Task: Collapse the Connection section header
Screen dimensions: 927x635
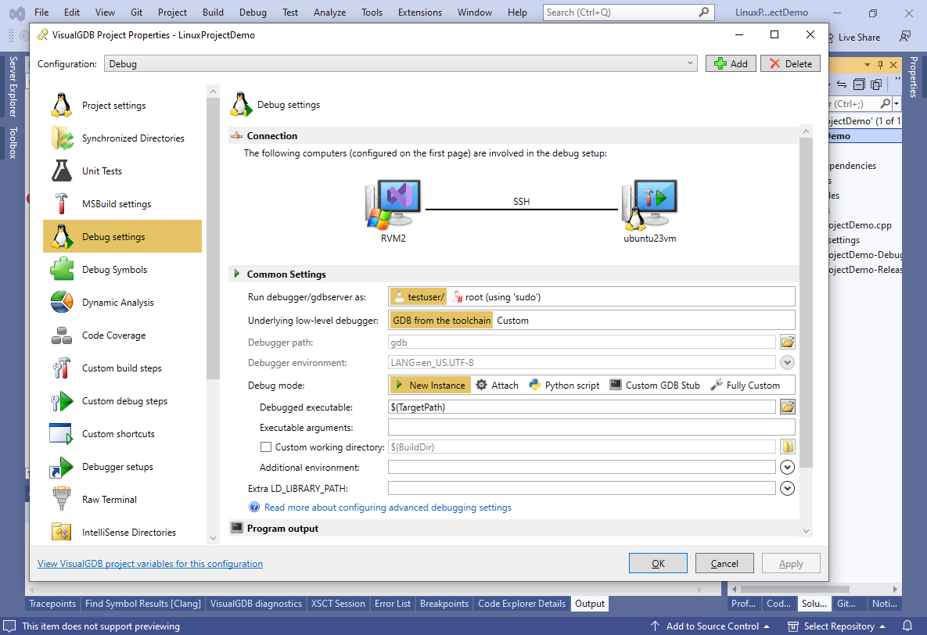Action: click(x=513, y=135)
